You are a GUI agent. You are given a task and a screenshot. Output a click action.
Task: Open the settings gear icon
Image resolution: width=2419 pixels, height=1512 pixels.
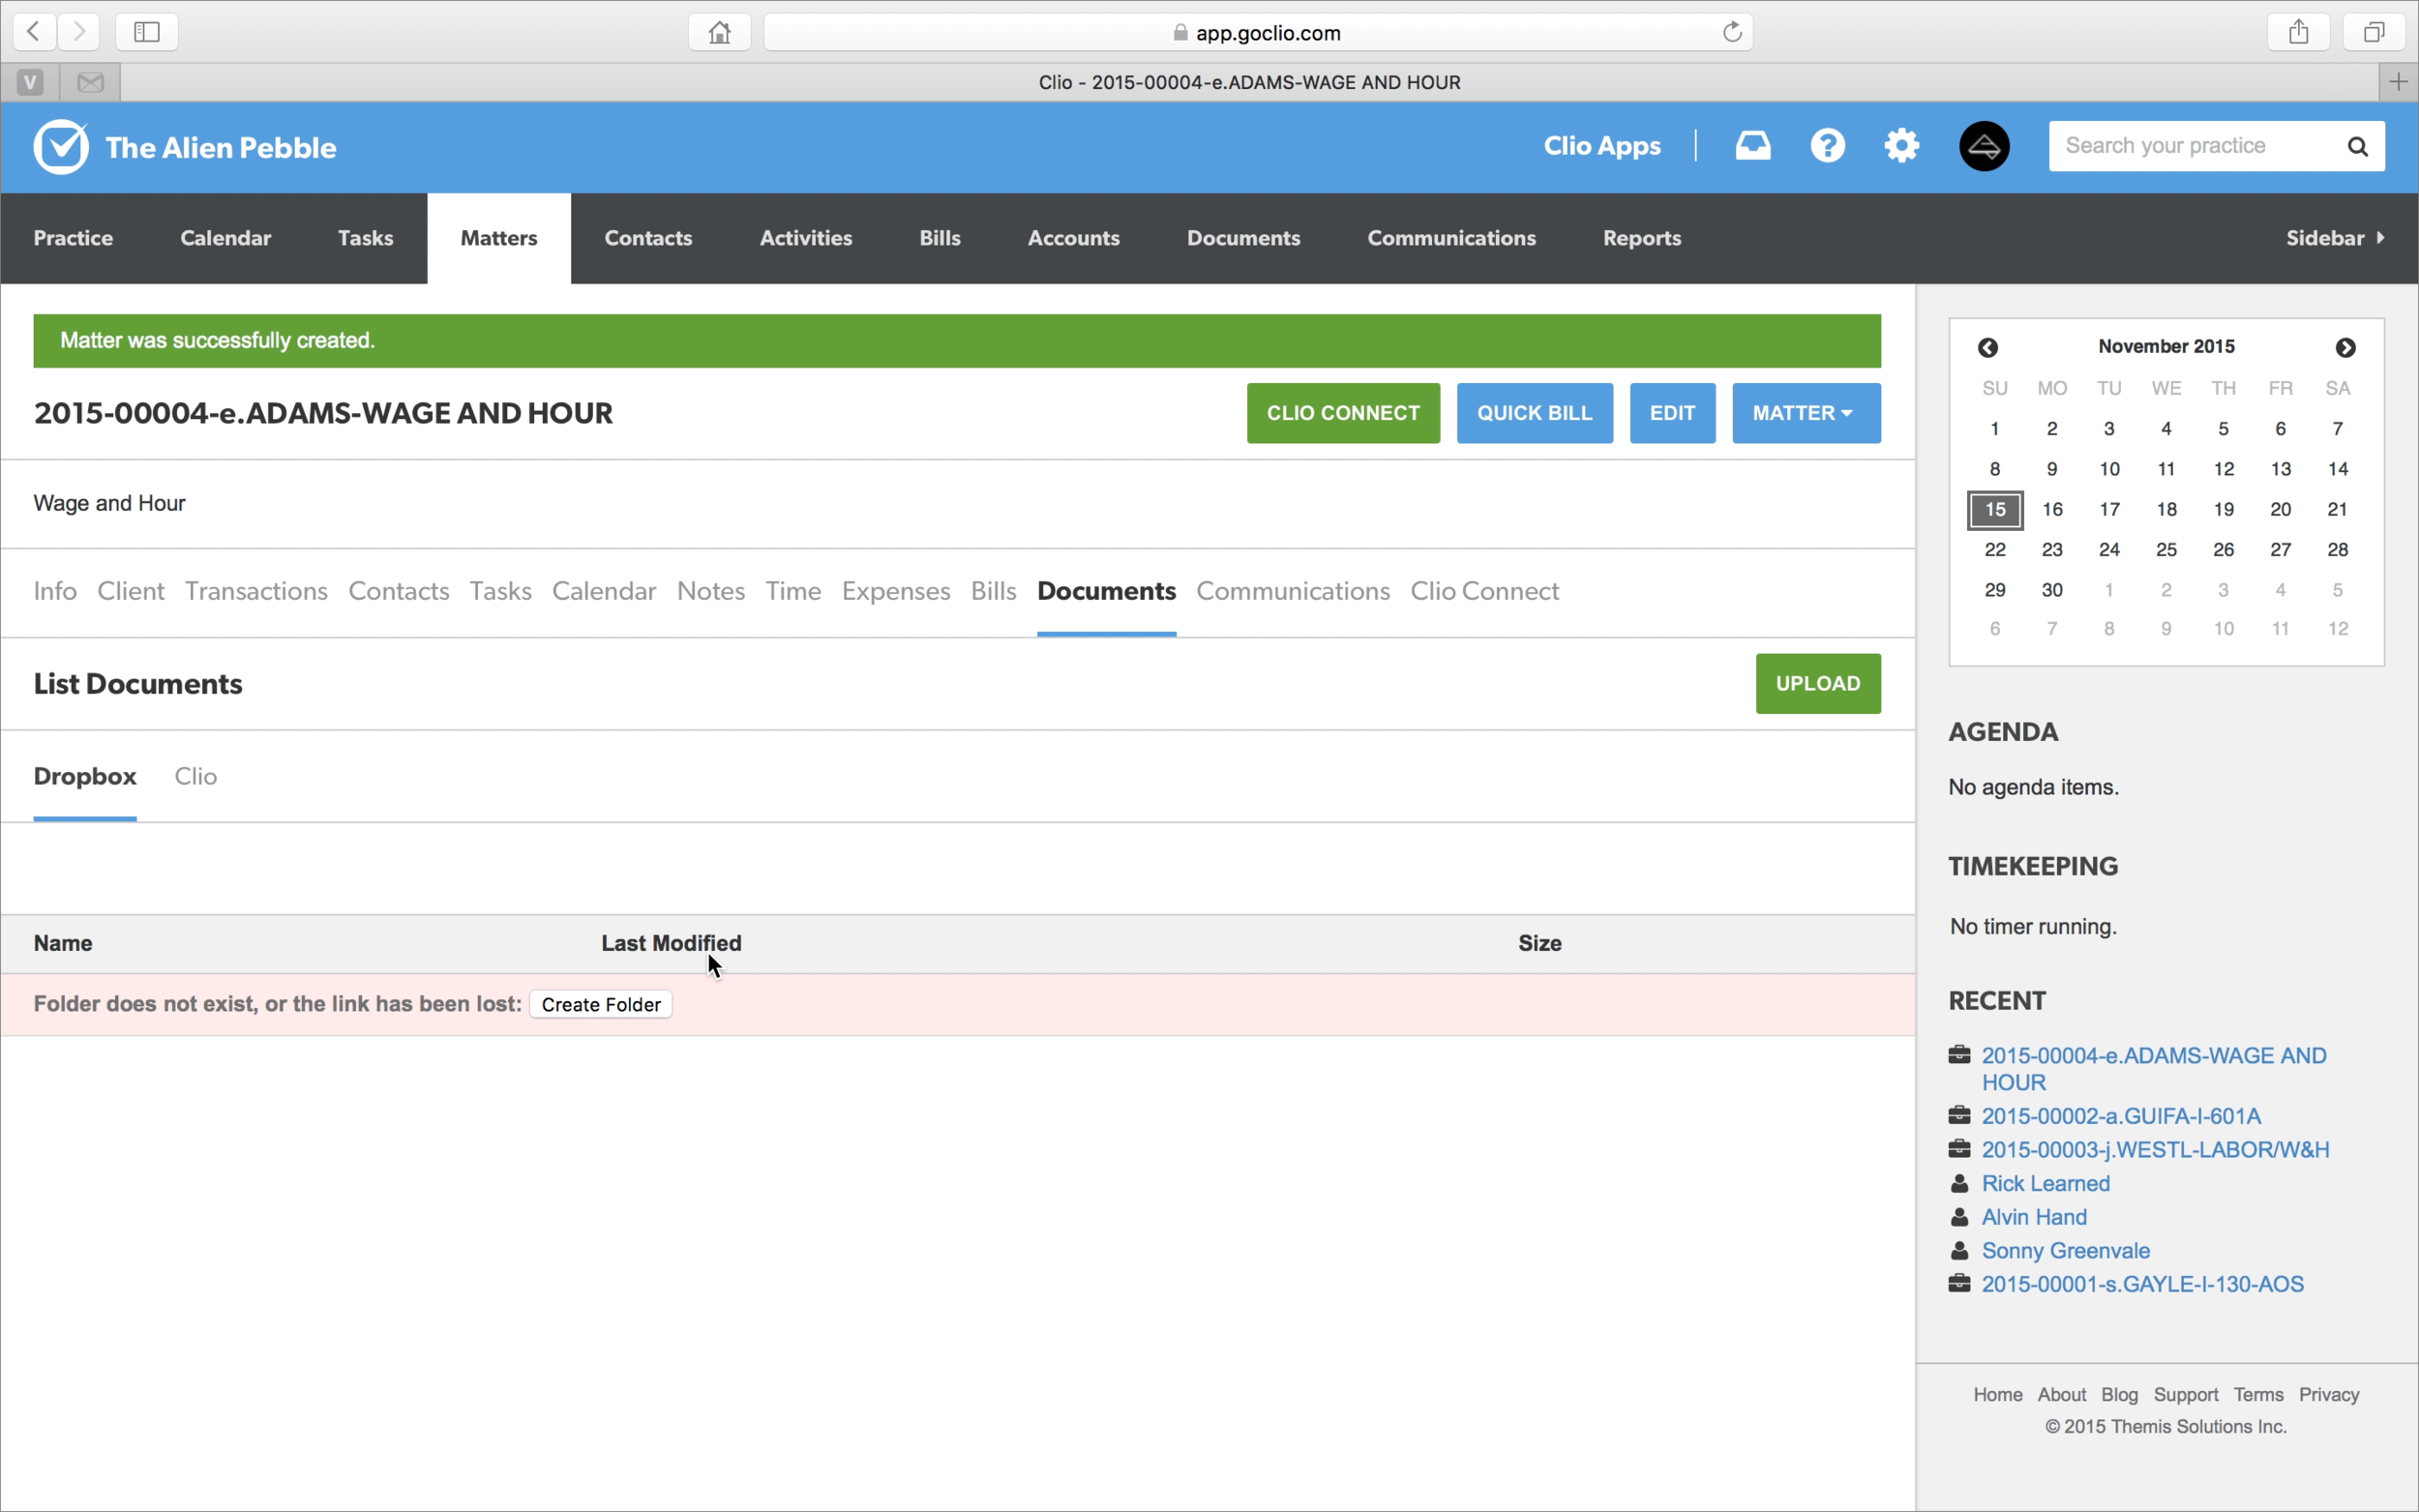(x=1901, y=146)
